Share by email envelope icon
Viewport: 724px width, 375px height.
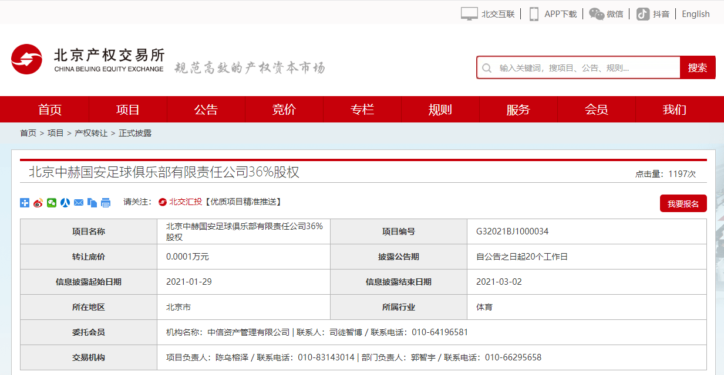79,203
